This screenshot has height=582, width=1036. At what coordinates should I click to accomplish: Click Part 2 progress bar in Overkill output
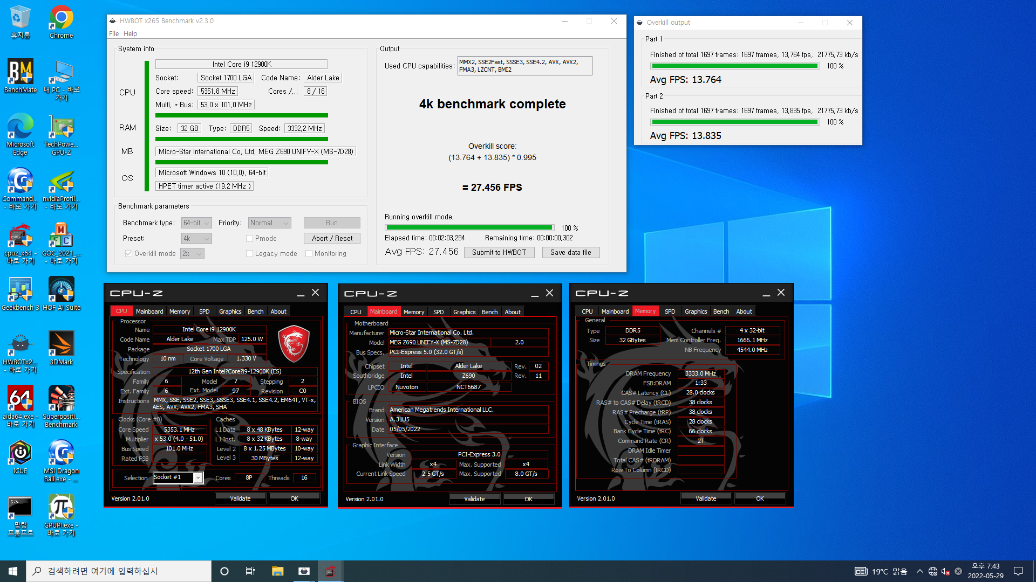point(735,122)
